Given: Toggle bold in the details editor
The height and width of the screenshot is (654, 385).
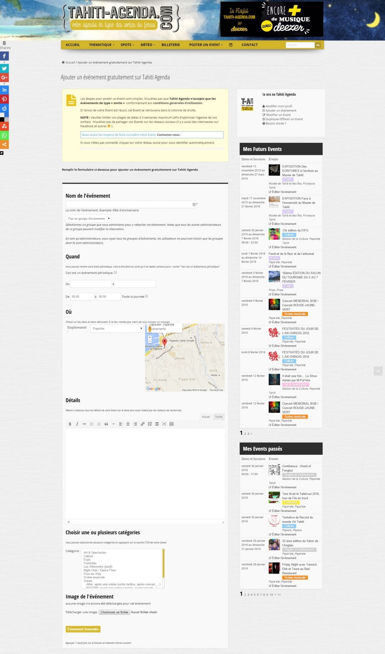Looking at the screenshot, I should click(70, 424).
